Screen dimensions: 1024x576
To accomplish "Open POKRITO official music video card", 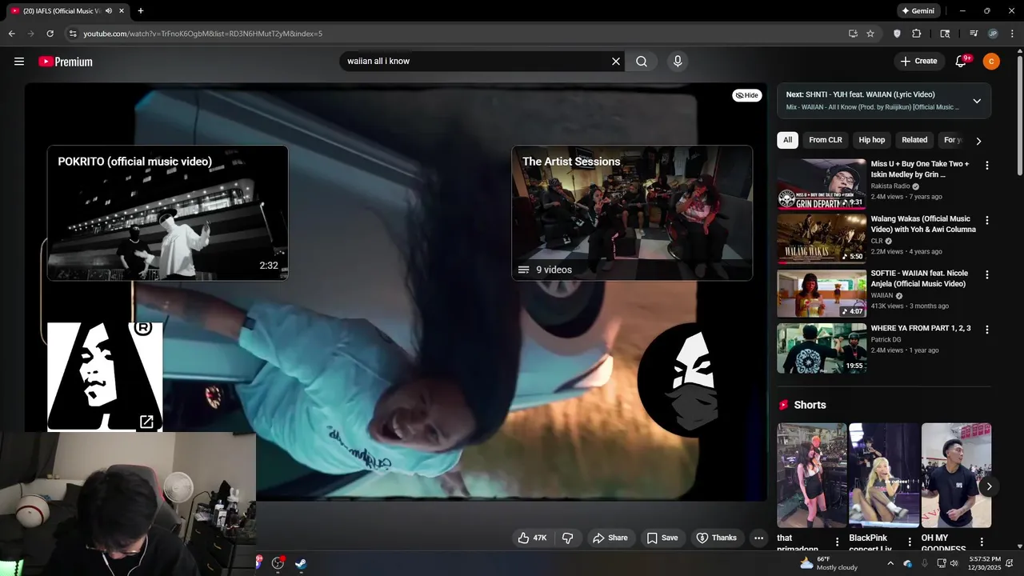I will click(x=167, y=213).
